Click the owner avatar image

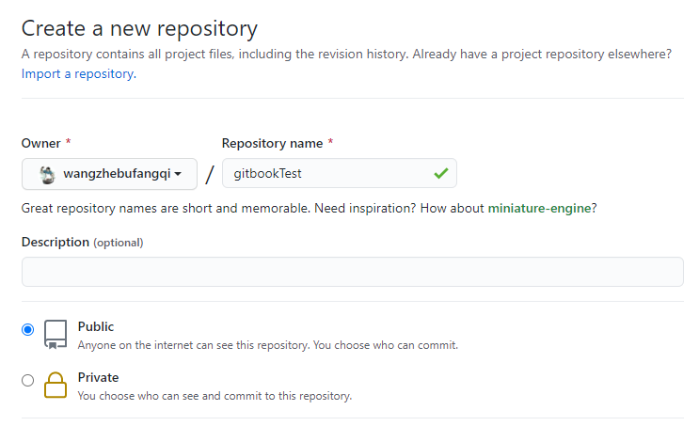click(47, 174)
